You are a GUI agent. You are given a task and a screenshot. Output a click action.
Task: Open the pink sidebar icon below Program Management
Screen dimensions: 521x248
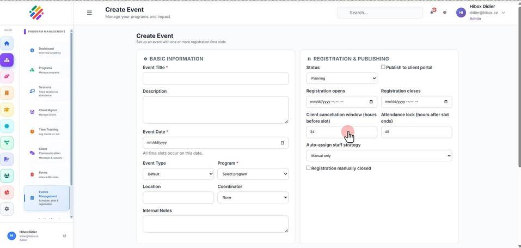7,76
